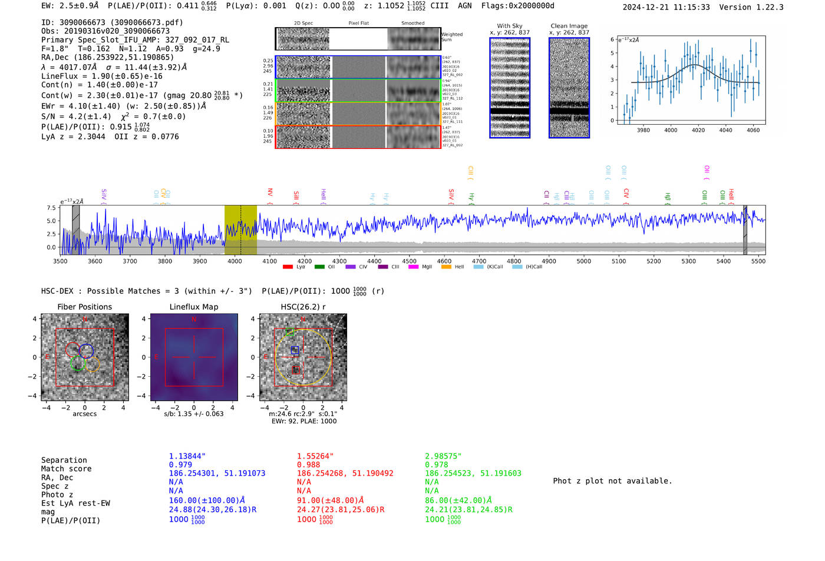Viewport: 825px width, 561px height.
Task: Click 'Phot z plot not available.' text
Action: pyautogui.click(x=612, y=481)
